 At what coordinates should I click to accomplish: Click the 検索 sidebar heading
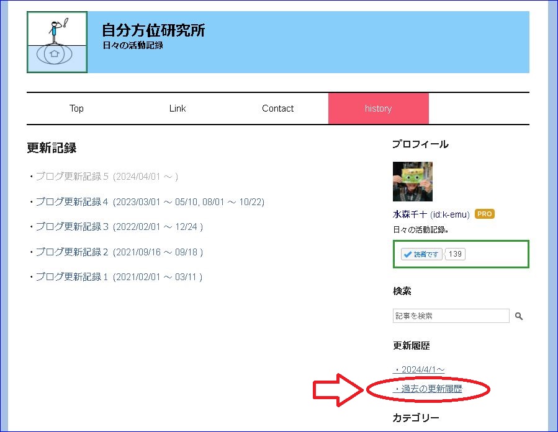click(x=402, y=291)
